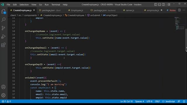This screenshot has width=187, height=105.
Task: Click Ln 39, Col 10 go-to-line indicator
Action: (x=127, y=101)
